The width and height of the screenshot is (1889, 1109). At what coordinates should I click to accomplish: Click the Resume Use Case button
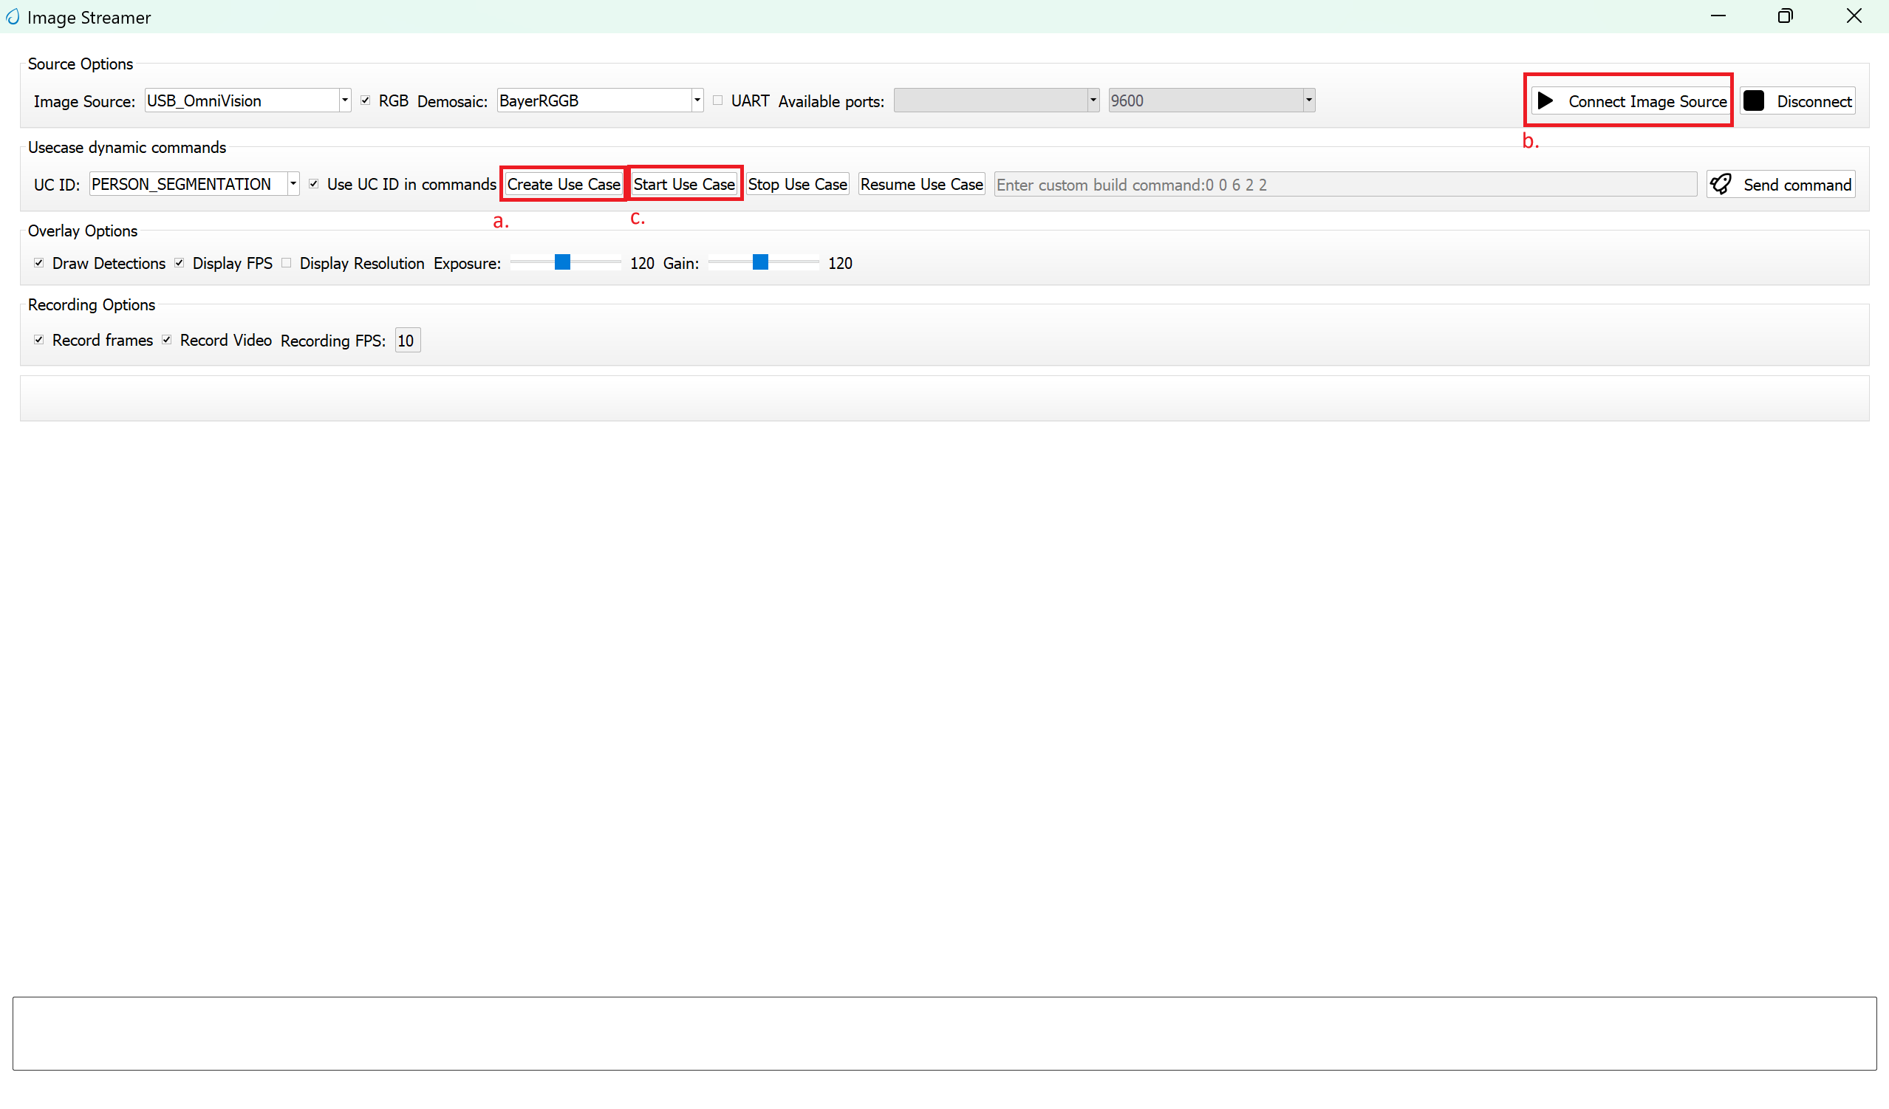(x=920, y=184)
